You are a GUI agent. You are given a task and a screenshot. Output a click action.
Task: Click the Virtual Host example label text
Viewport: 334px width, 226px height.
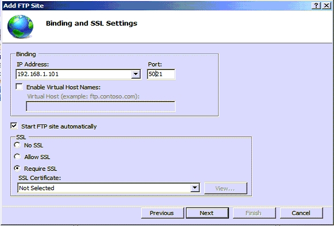[83, 96]
